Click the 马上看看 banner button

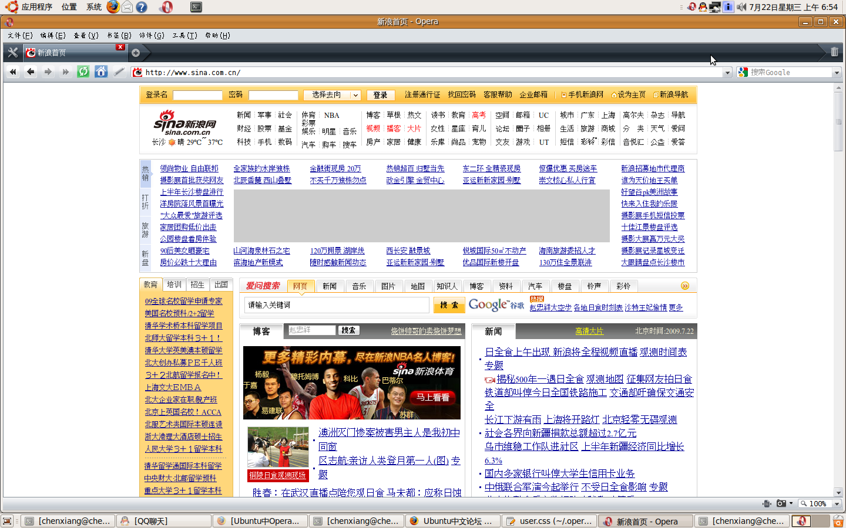(x=432, y=397)
